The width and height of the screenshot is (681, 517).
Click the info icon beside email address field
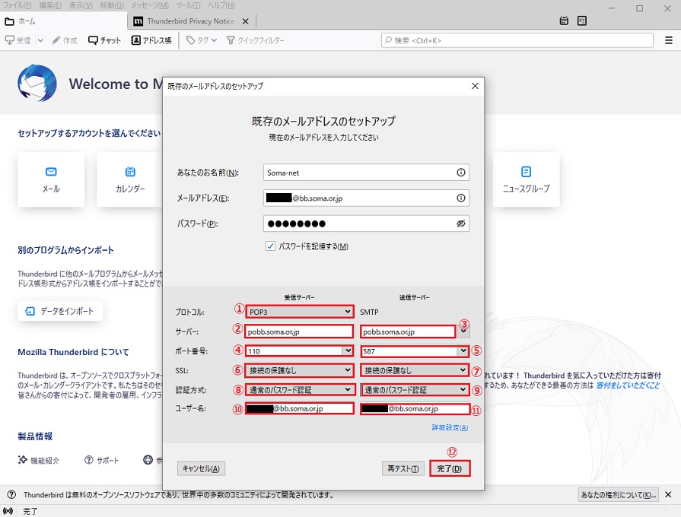(x=461, y=198)
